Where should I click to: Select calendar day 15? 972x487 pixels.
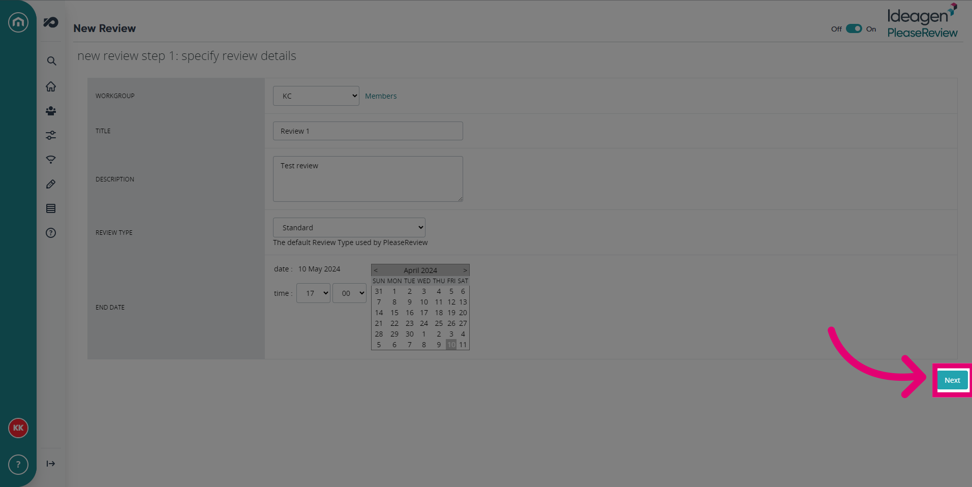point(394,313)
